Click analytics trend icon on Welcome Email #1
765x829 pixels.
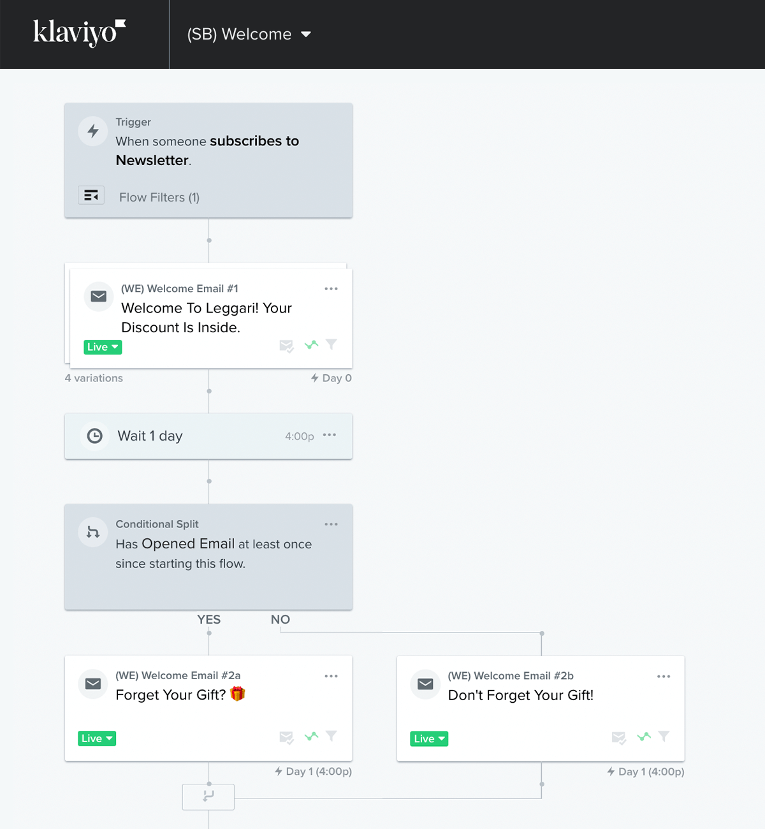click(311, 345)
